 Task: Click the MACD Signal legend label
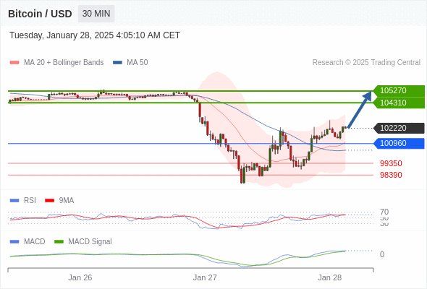(x=90, y=242)
